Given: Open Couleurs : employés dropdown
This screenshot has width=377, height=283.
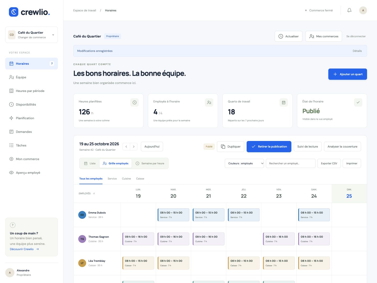Looking at the screenshot, I should (x=244, y=164).
